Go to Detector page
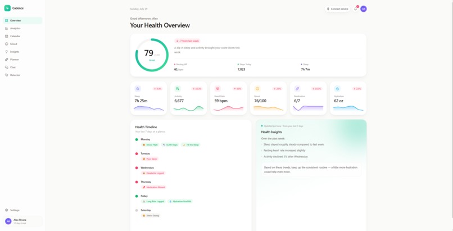The image size is (453, 231). (x=22, y=75)
